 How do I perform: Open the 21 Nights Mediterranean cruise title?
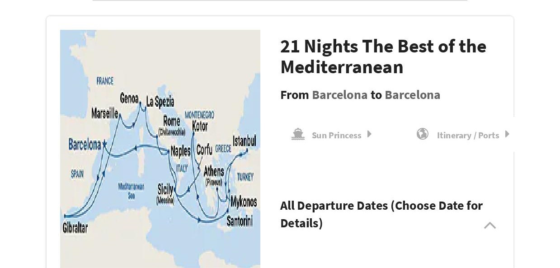(x=383, y=56)
